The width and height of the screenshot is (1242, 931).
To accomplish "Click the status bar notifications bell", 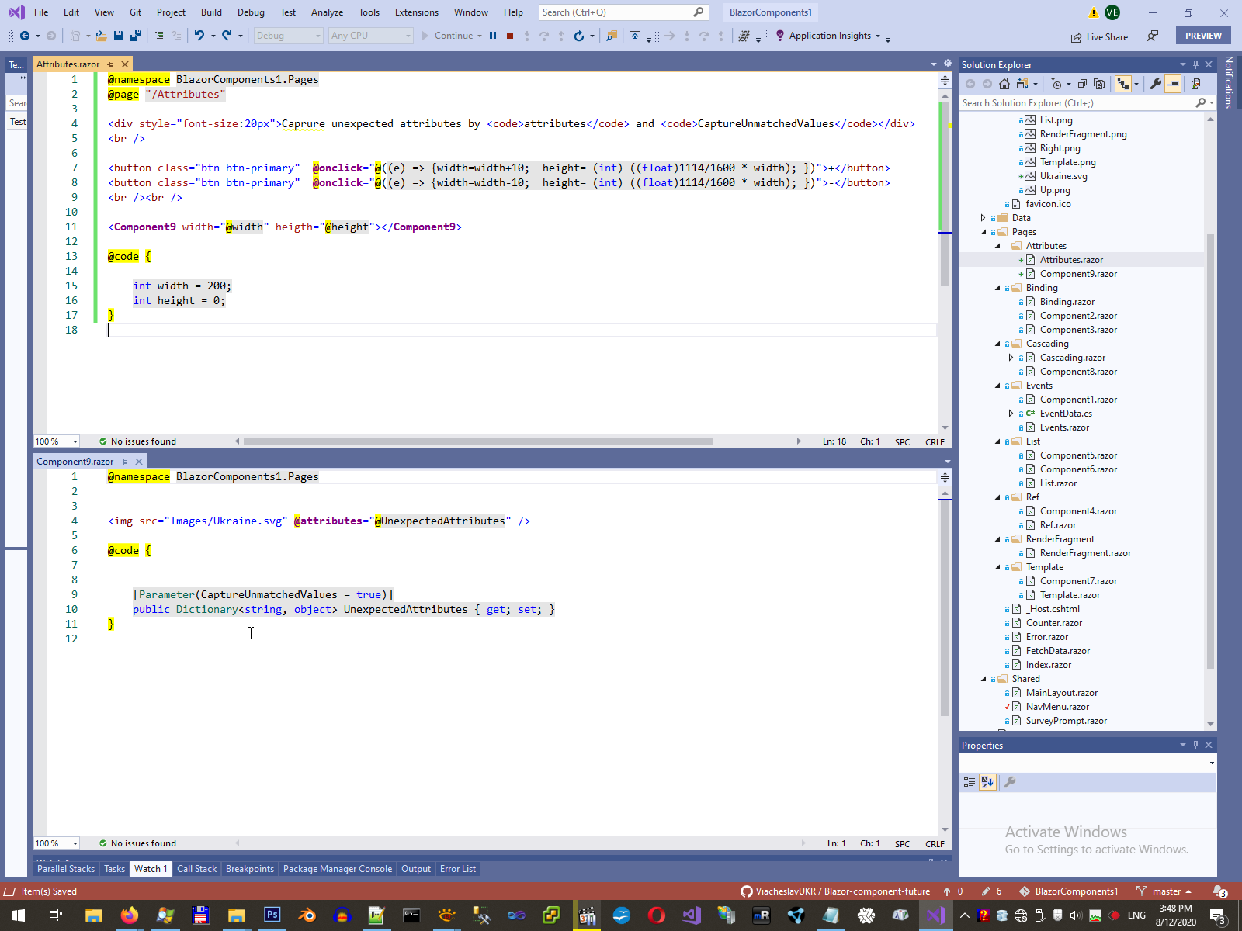I will [1219, 891].
